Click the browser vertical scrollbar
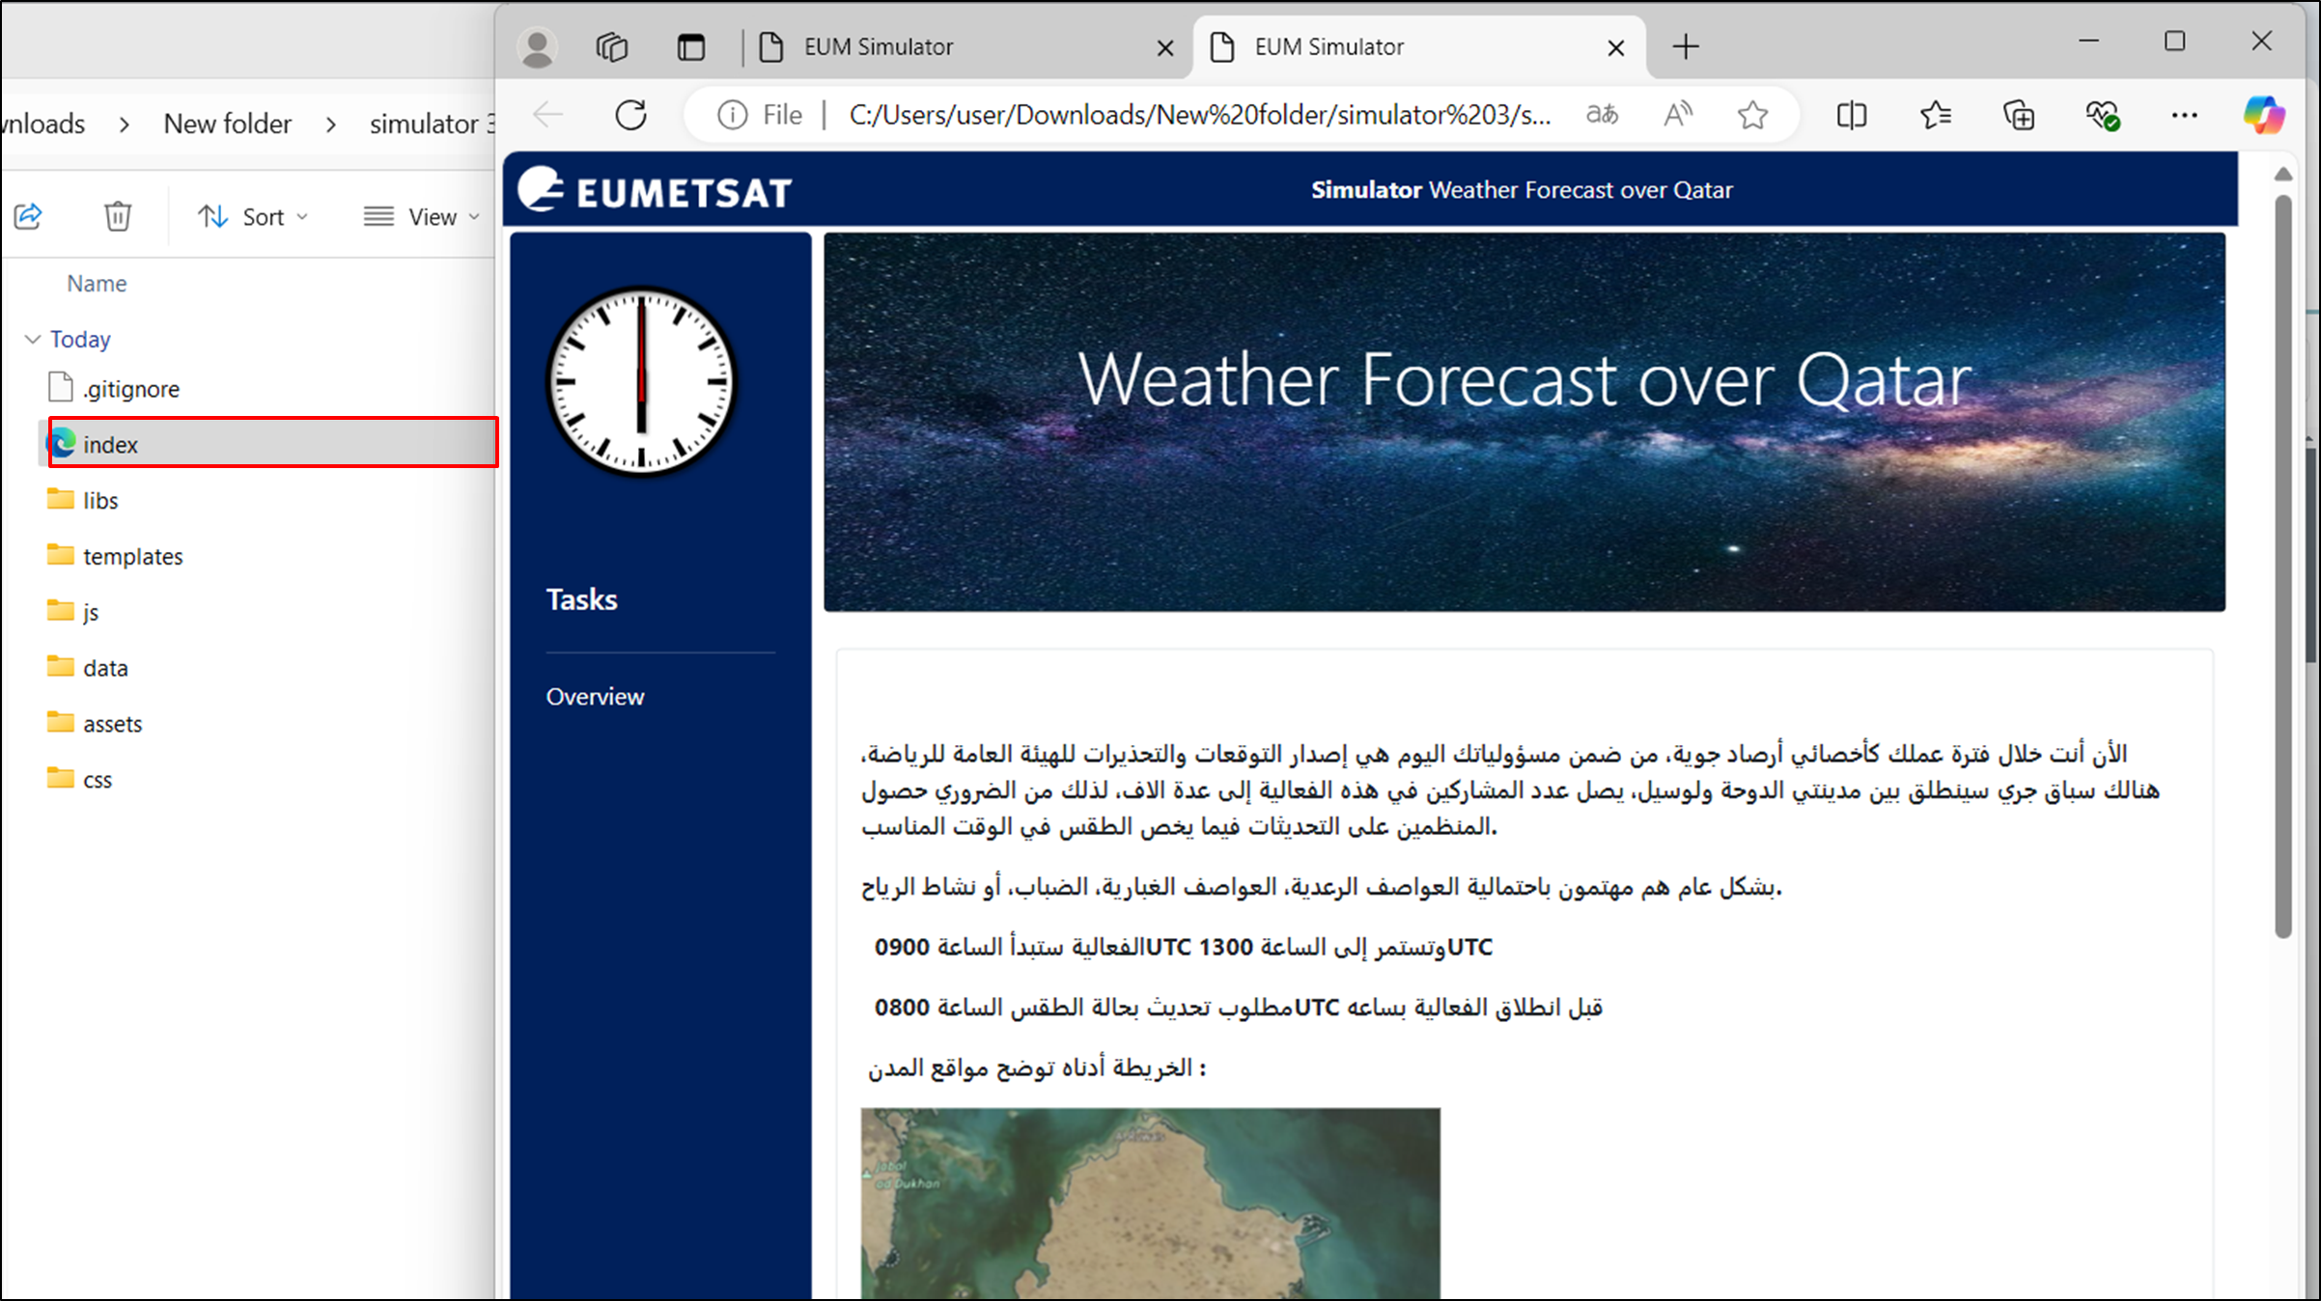Viewport: 2321px width, 1301px height. (x=2282, y=566)
